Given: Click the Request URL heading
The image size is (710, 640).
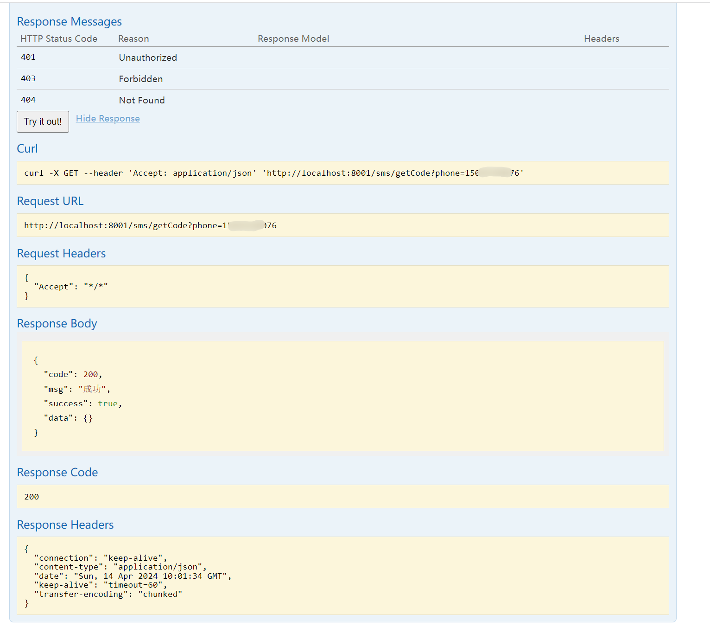Looking at the screenshot, I should point(50,201).
